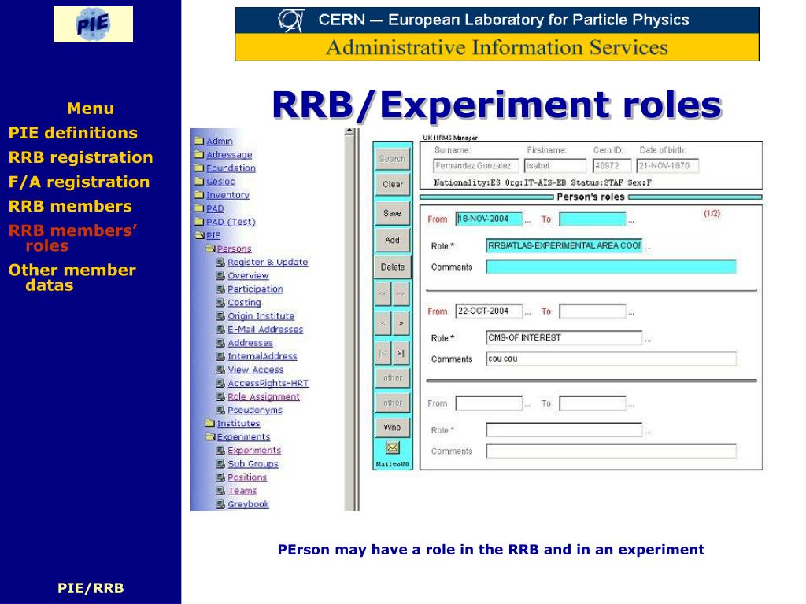806x604 pixels.
Task: Click the Add button
Action: pyautogui.click(x=392, y=240)
